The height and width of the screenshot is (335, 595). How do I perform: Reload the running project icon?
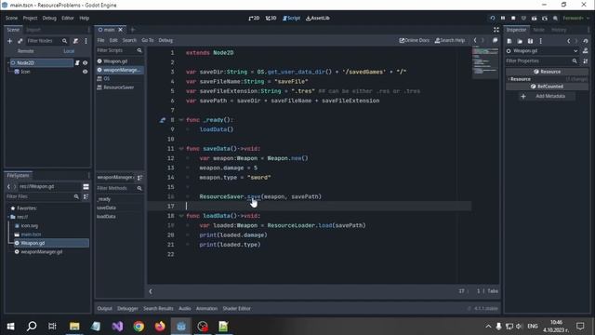pyautogui.click(x=492, y=18)
